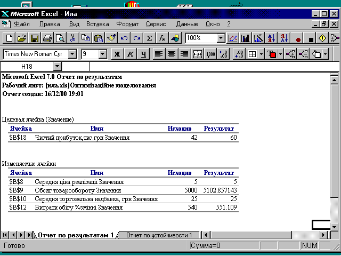Open the Файл menu
This screenshot has width=341, height=256.
click(21, 24)
